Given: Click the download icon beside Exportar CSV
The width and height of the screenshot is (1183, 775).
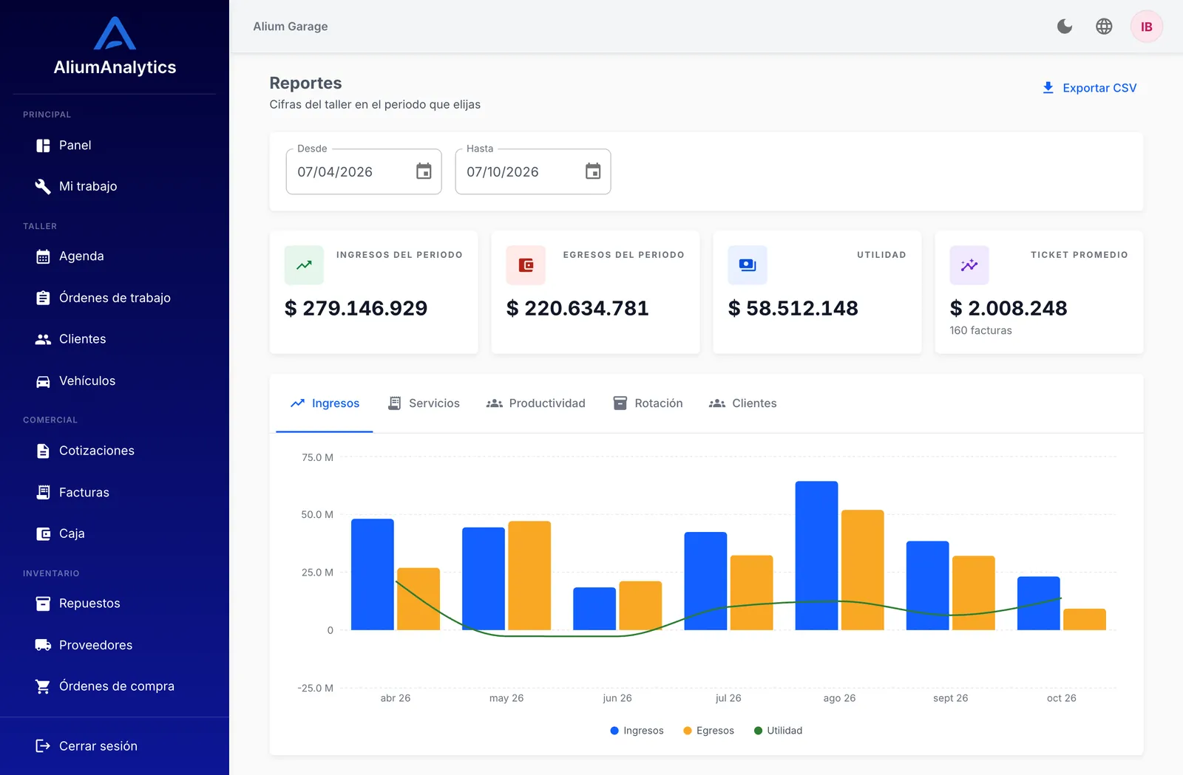Looking at the screenshot, I should [1048, 88].
